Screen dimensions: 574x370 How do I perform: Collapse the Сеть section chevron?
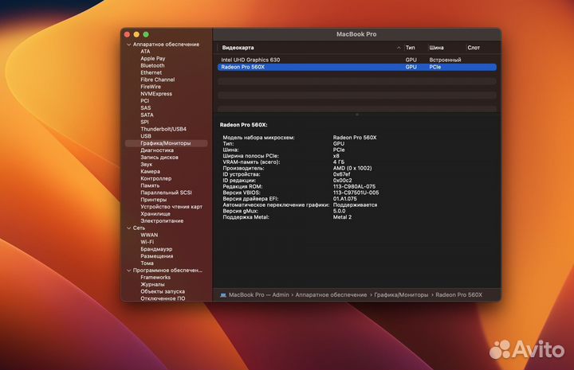pyautogui.click(x=129, y=228)
